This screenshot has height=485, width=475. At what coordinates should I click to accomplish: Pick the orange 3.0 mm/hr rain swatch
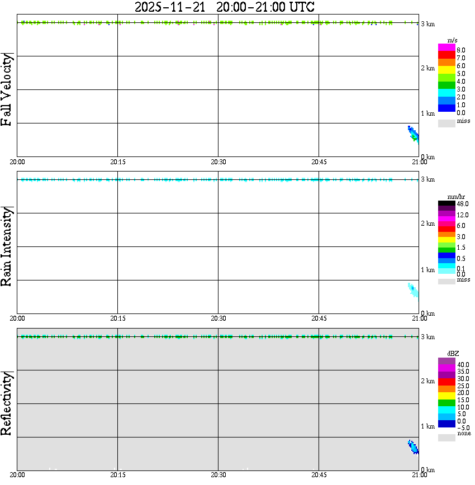click(x=446, y=235)
